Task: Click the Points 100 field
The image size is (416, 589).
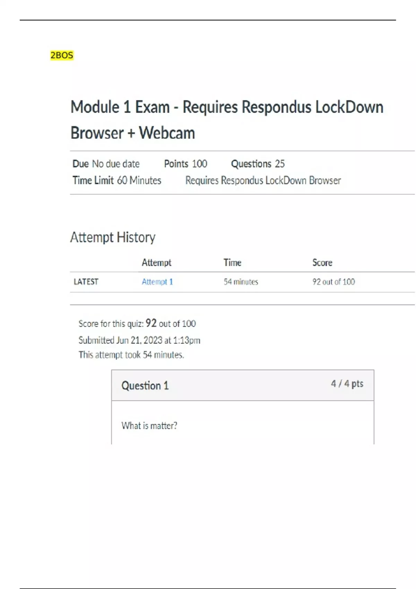Action: pyautogui.click(x=185, y=164)
